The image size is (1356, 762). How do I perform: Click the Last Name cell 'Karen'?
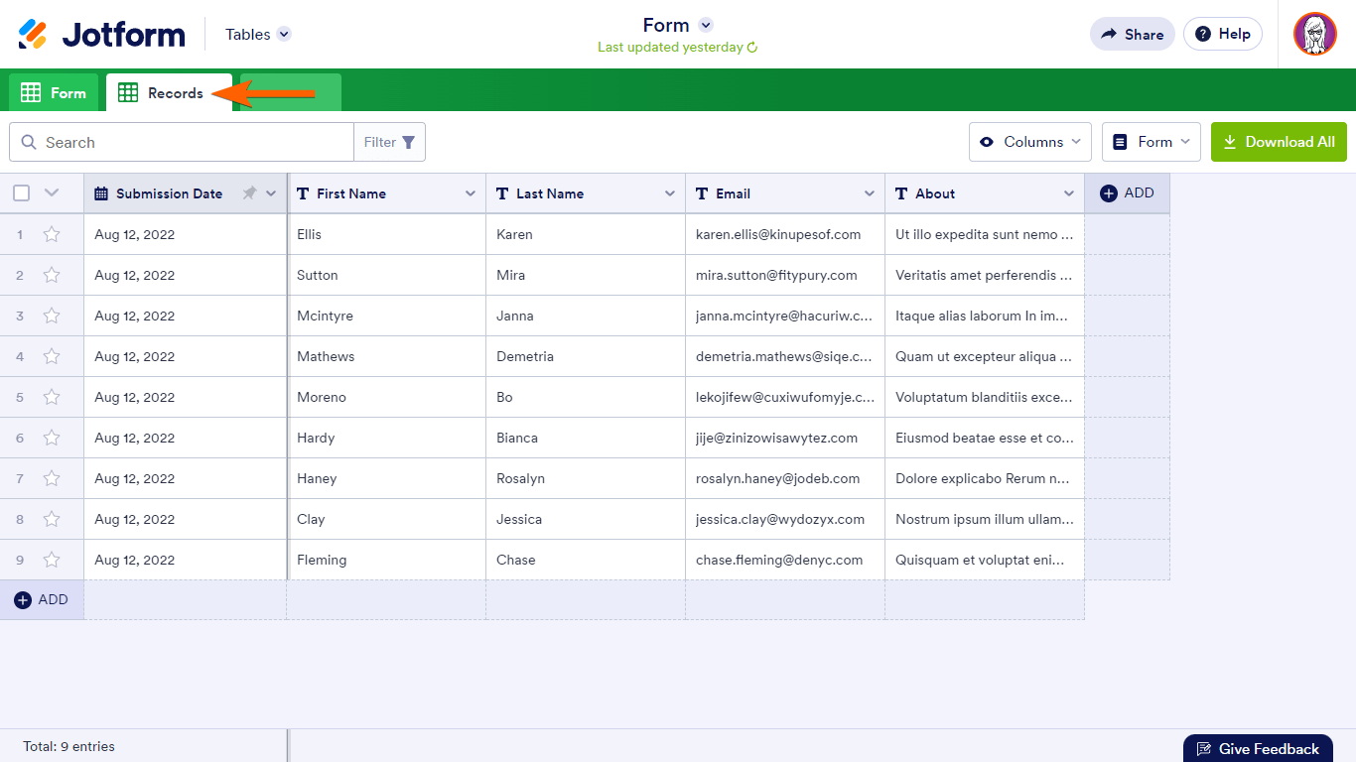pos(586,234)
